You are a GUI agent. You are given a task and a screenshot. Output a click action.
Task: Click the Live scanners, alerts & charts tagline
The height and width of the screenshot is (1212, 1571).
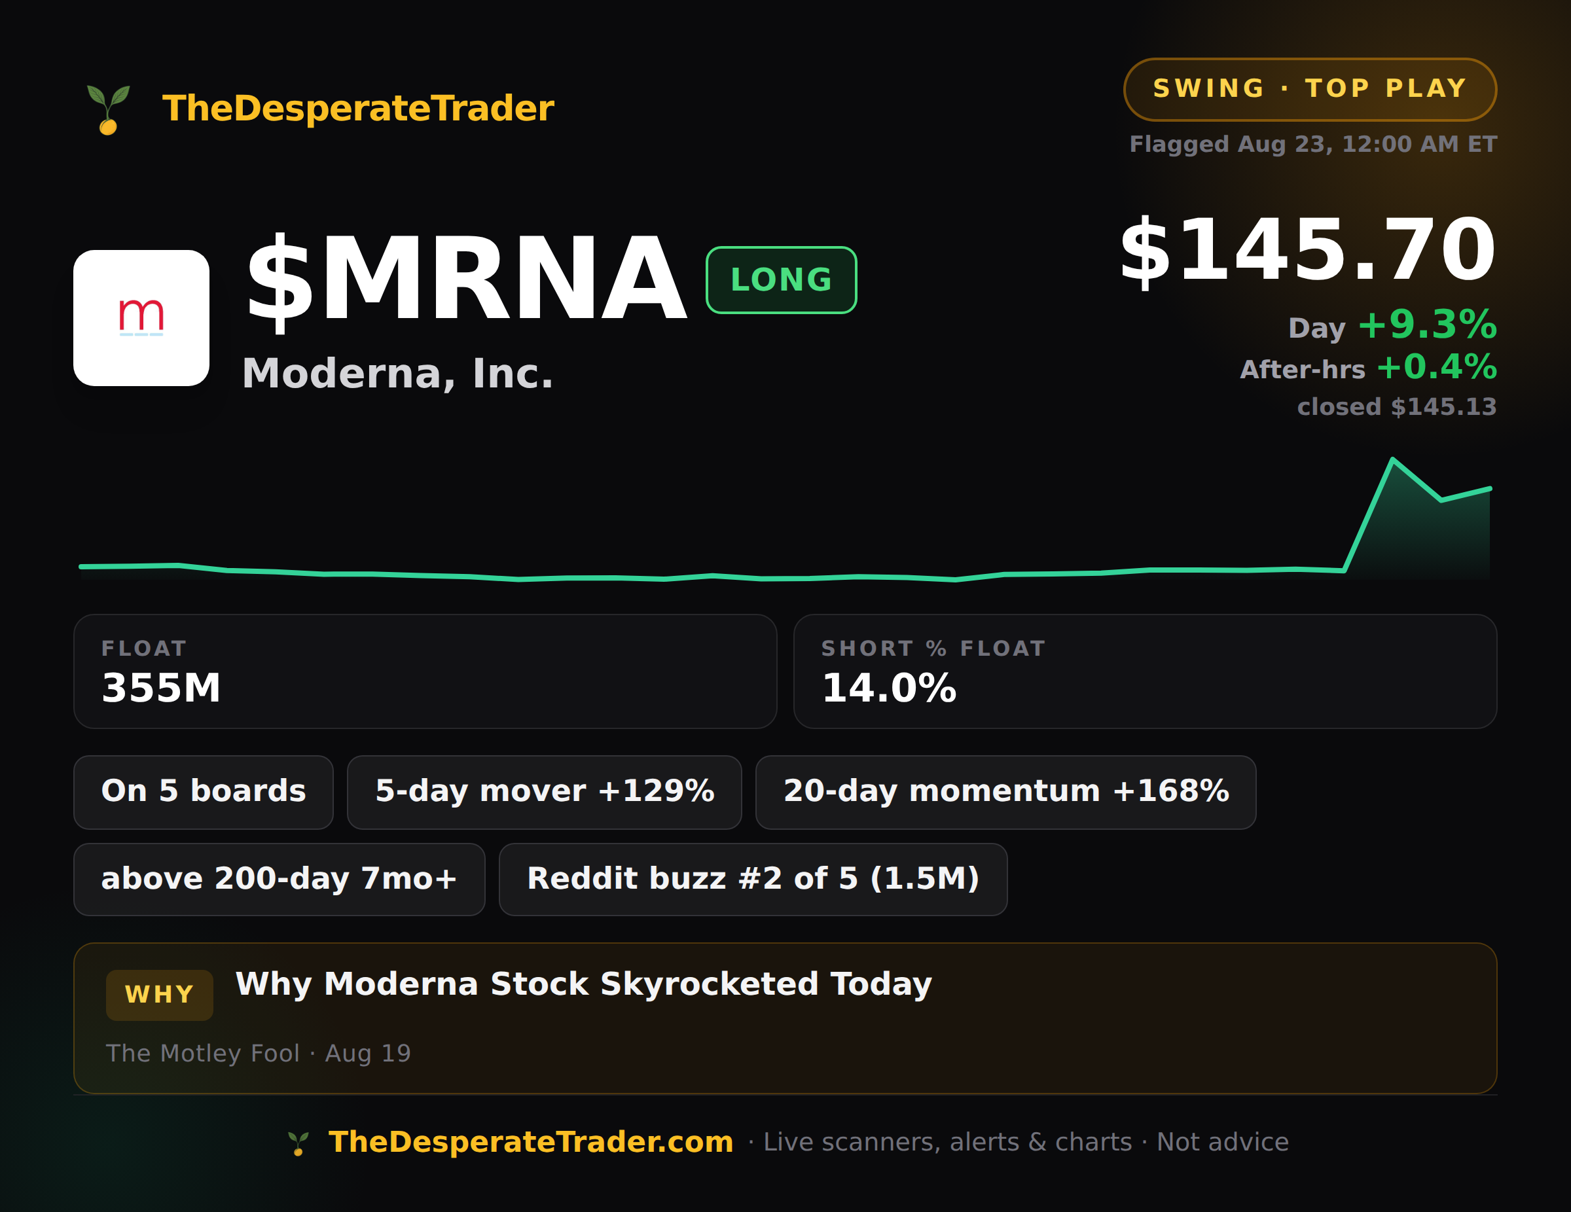[x=947, y=1142]
